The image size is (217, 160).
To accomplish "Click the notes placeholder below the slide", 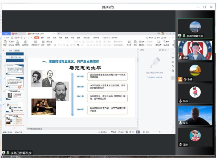I will (37, 129).
